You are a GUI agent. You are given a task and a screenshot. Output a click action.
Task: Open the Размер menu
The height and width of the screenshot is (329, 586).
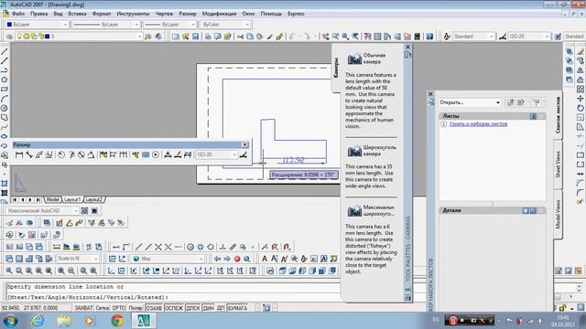pos(187,14)
